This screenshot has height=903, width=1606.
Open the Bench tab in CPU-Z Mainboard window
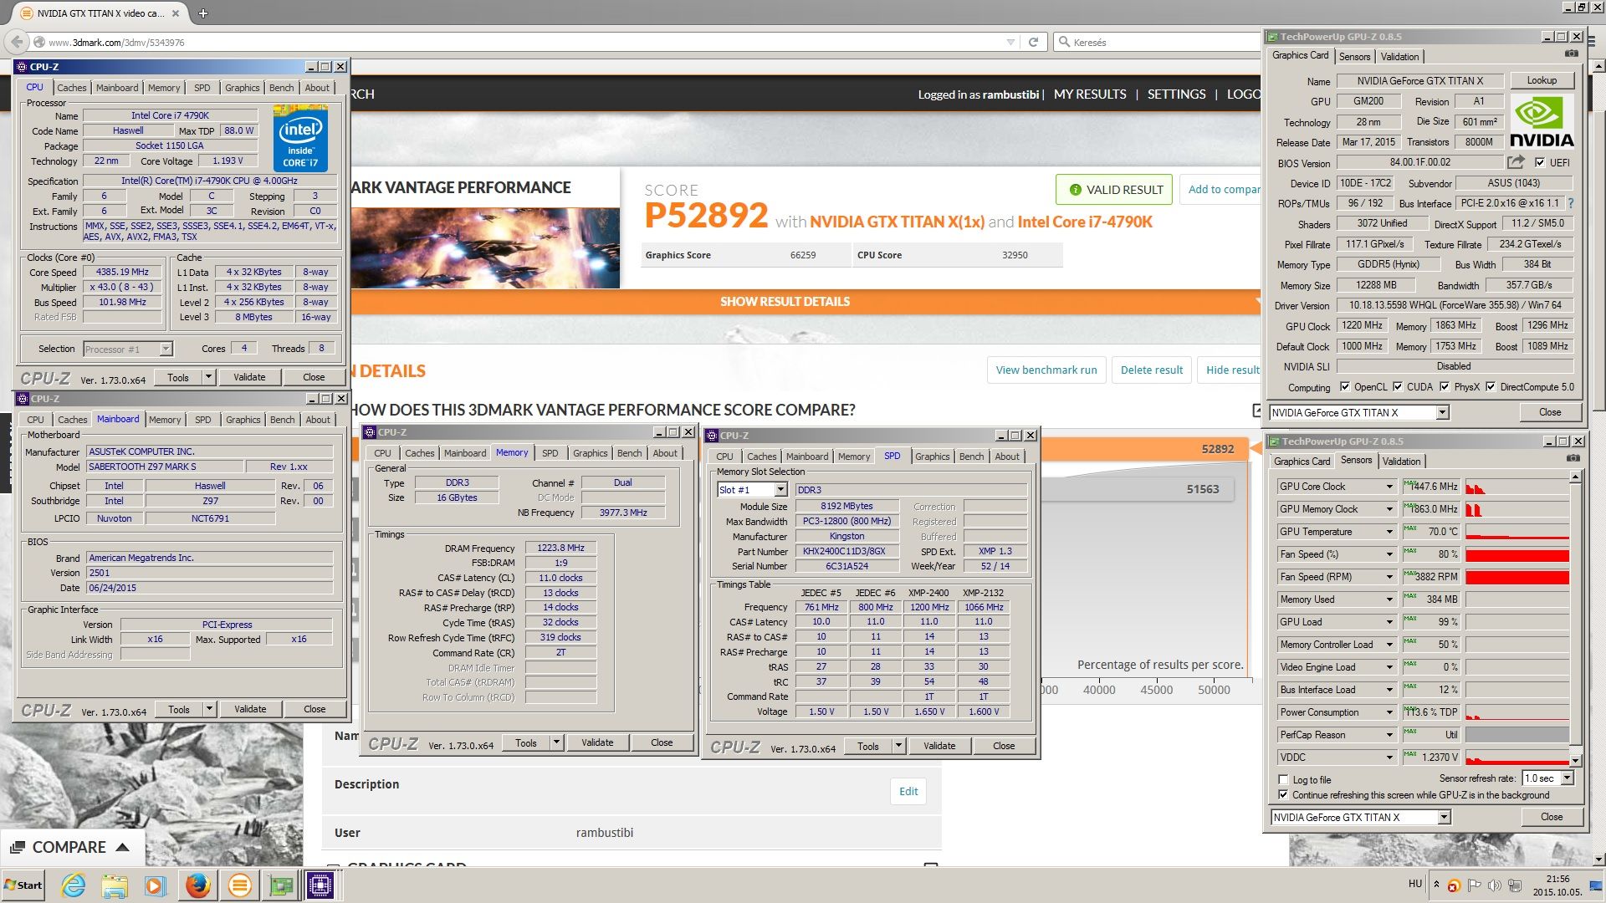point(282,420)
